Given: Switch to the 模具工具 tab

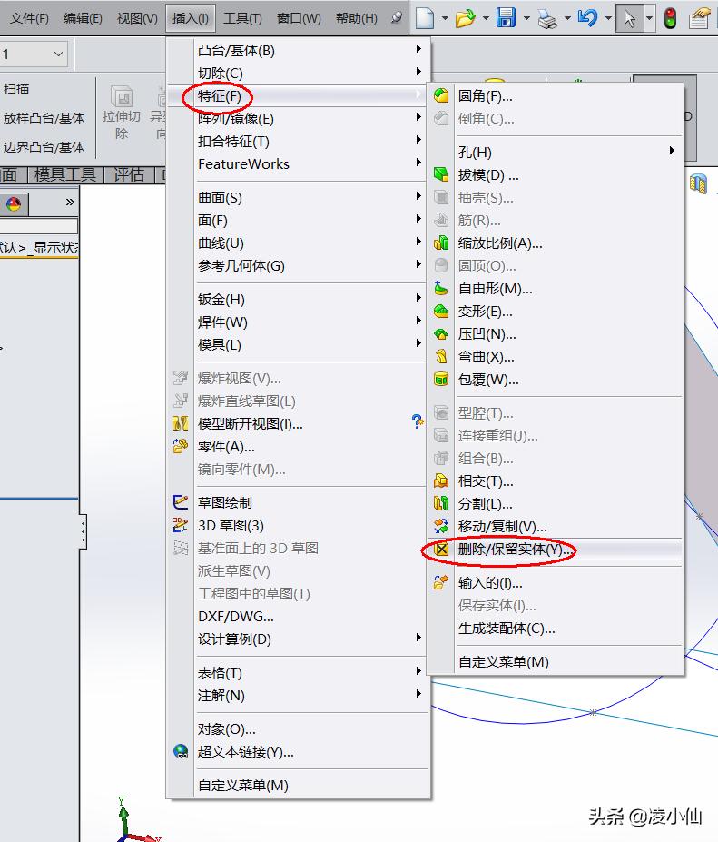Looking at the screenshot, I should pos(64,174).
